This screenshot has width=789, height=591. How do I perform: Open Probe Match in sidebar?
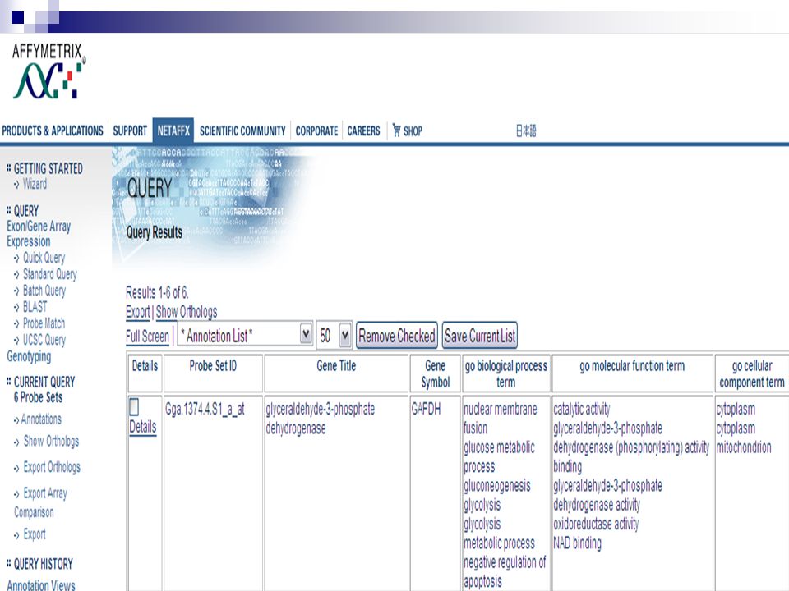point(44,323)
